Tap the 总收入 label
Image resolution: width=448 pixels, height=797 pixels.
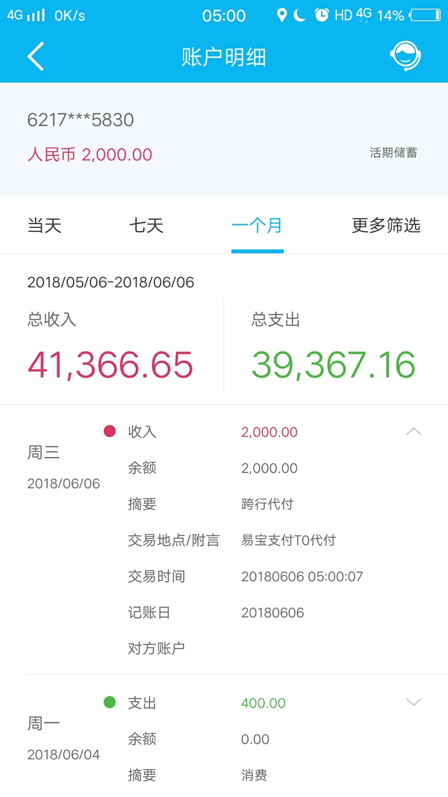[52, 320]
